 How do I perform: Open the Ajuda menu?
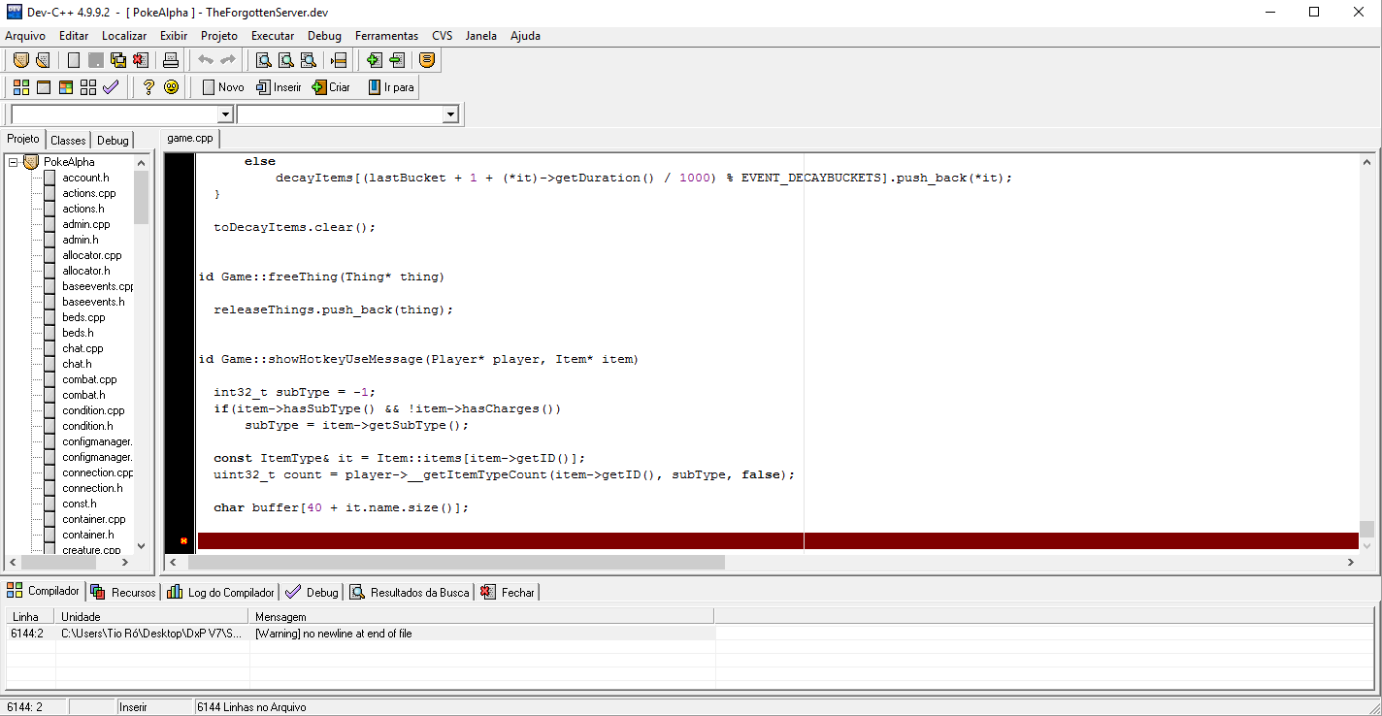[x=525, y=36]
